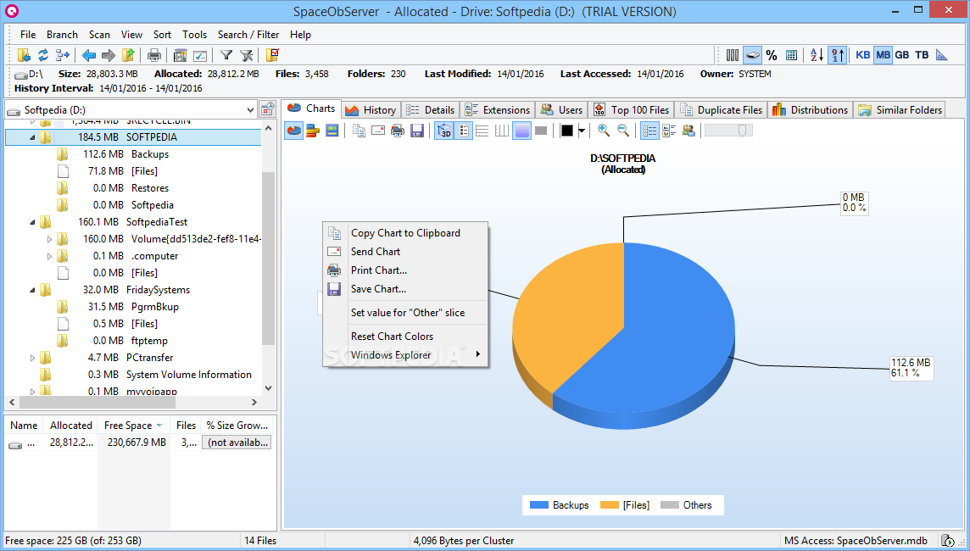Click the Allocated column header
Viewport: 970px width, 551px height.
click(71, 426)
